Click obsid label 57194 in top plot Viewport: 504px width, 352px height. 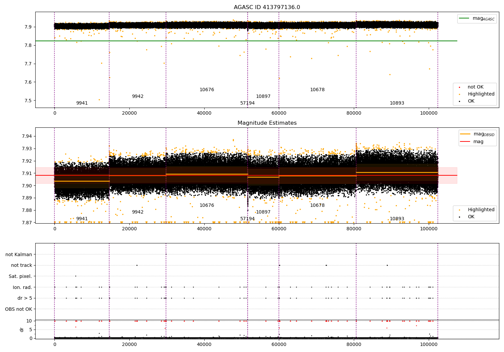click(247, 103)
